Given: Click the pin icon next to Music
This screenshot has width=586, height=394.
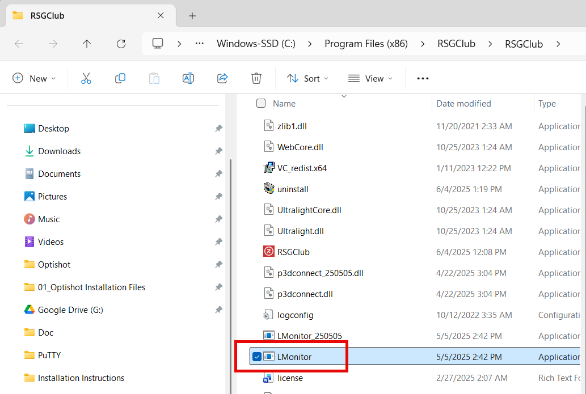Looking at the screenshot, I should tap(218, 219).
